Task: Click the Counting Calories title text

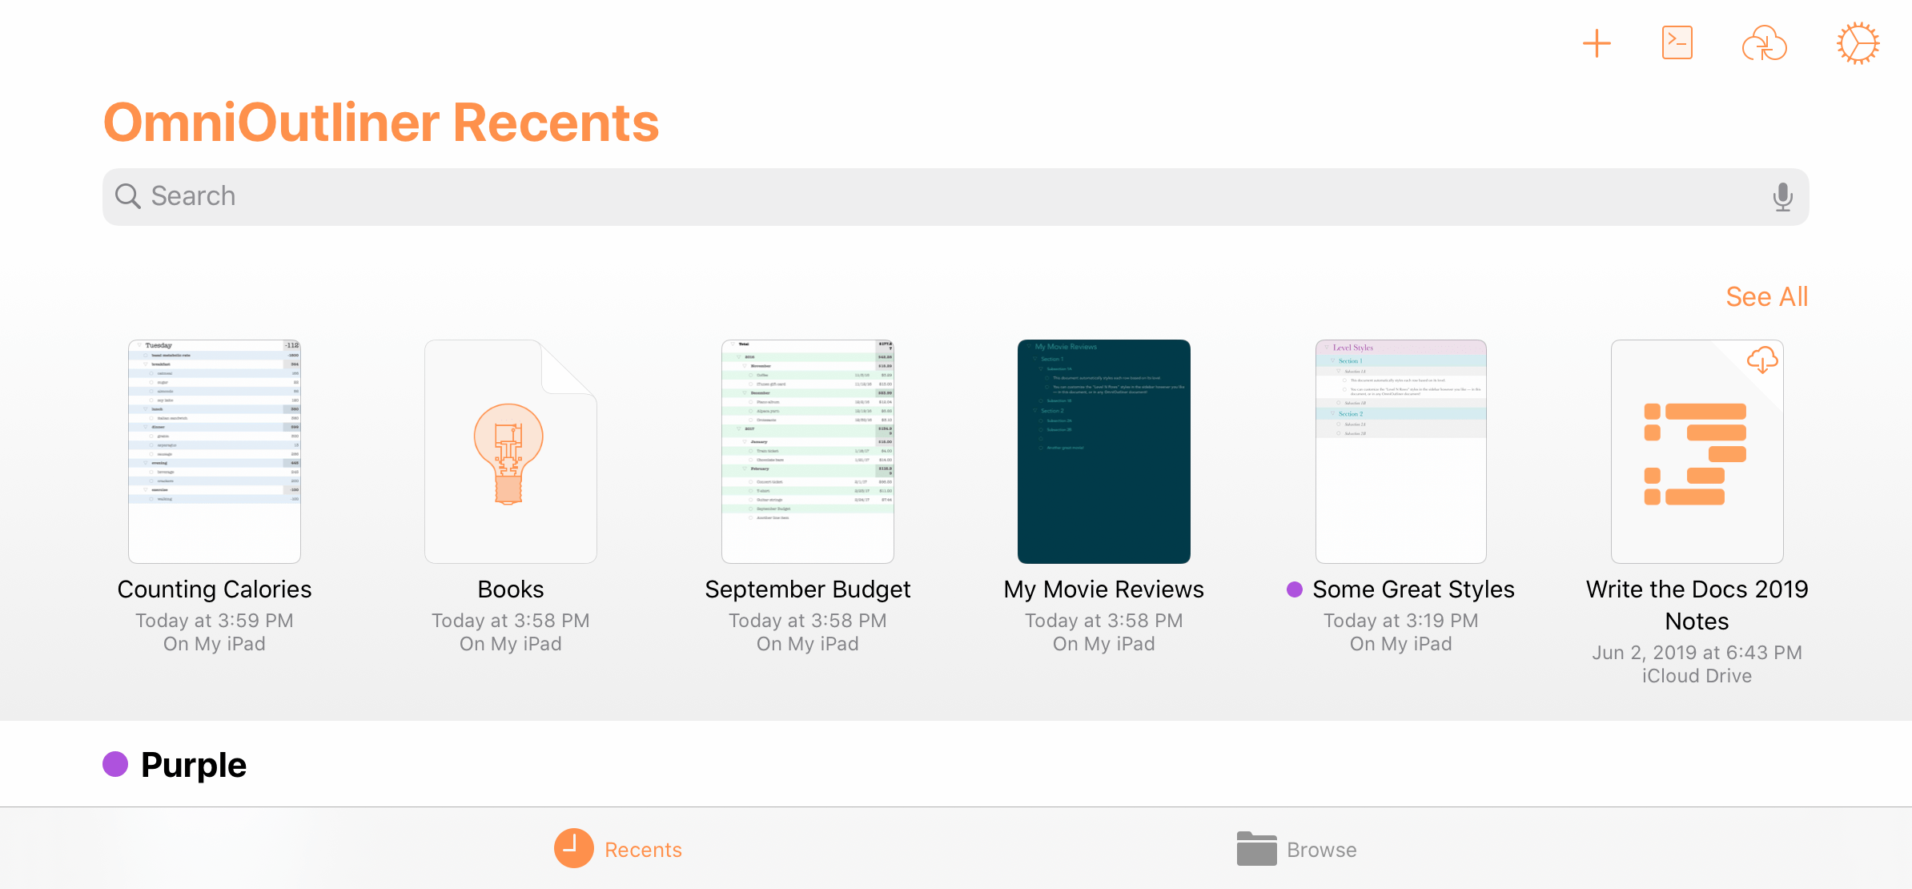Action: click(215, 589)
